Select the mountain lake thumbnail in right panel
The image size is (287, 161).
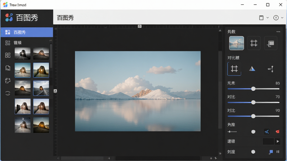[x=237, y=43]
